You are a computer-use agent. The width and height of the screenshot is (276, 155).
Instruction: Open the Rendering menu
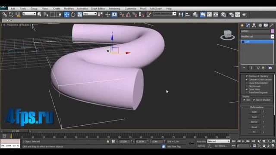click(114, 9)
